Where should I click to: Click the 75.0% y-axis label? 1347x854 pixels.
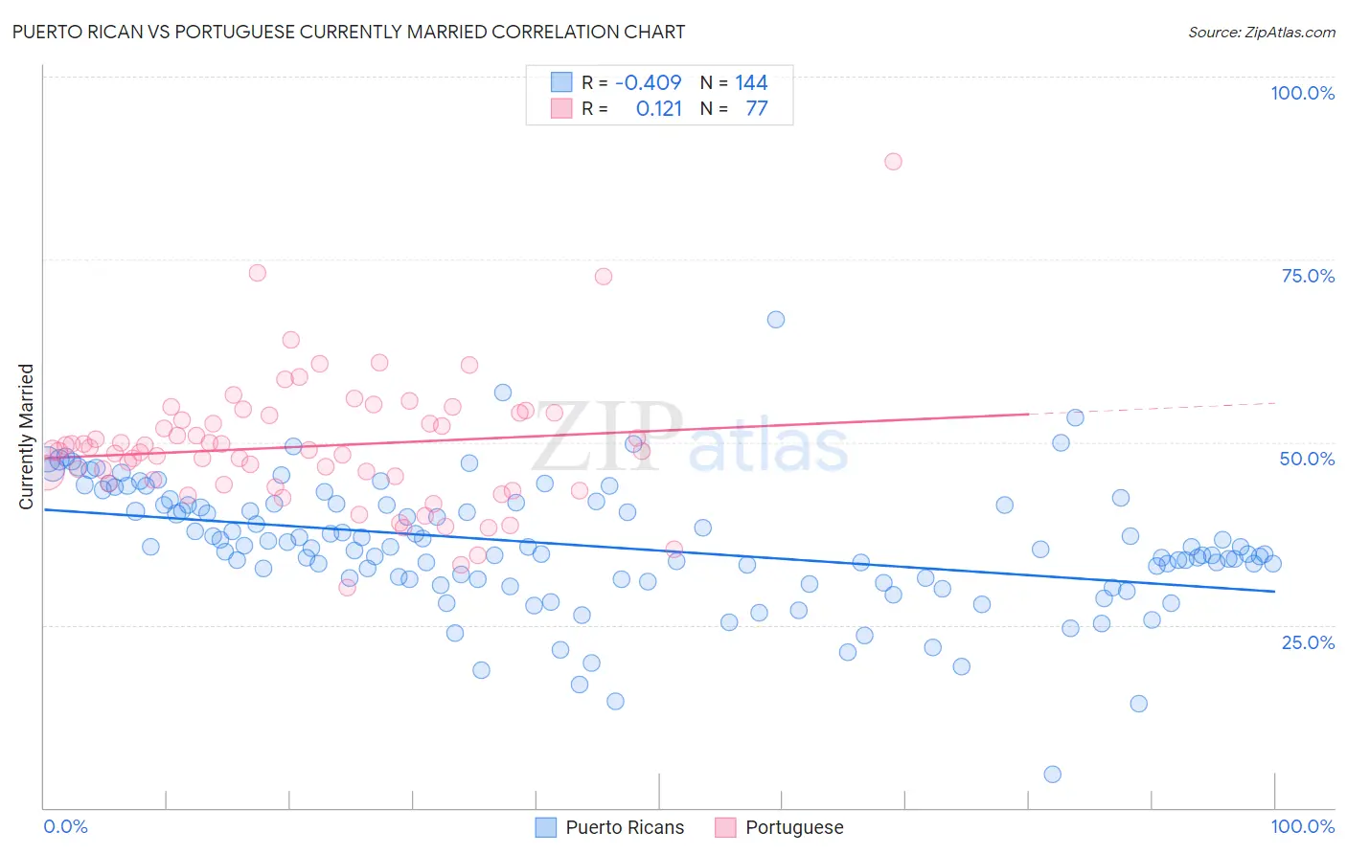tap(1308, 276)
